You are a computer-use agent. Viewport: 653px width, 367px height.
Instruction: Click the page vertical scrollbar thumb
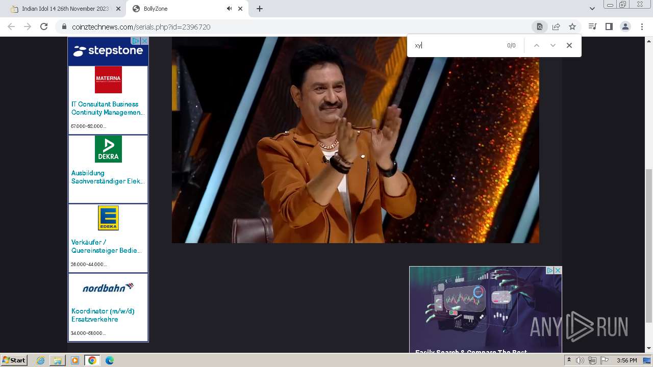(649, 246)
